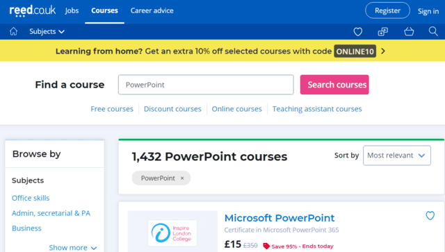The height and width of the screenshot is (252, 445).
Task: Open the Teaching assistant courses link
Action: click(x=317, y=109)
